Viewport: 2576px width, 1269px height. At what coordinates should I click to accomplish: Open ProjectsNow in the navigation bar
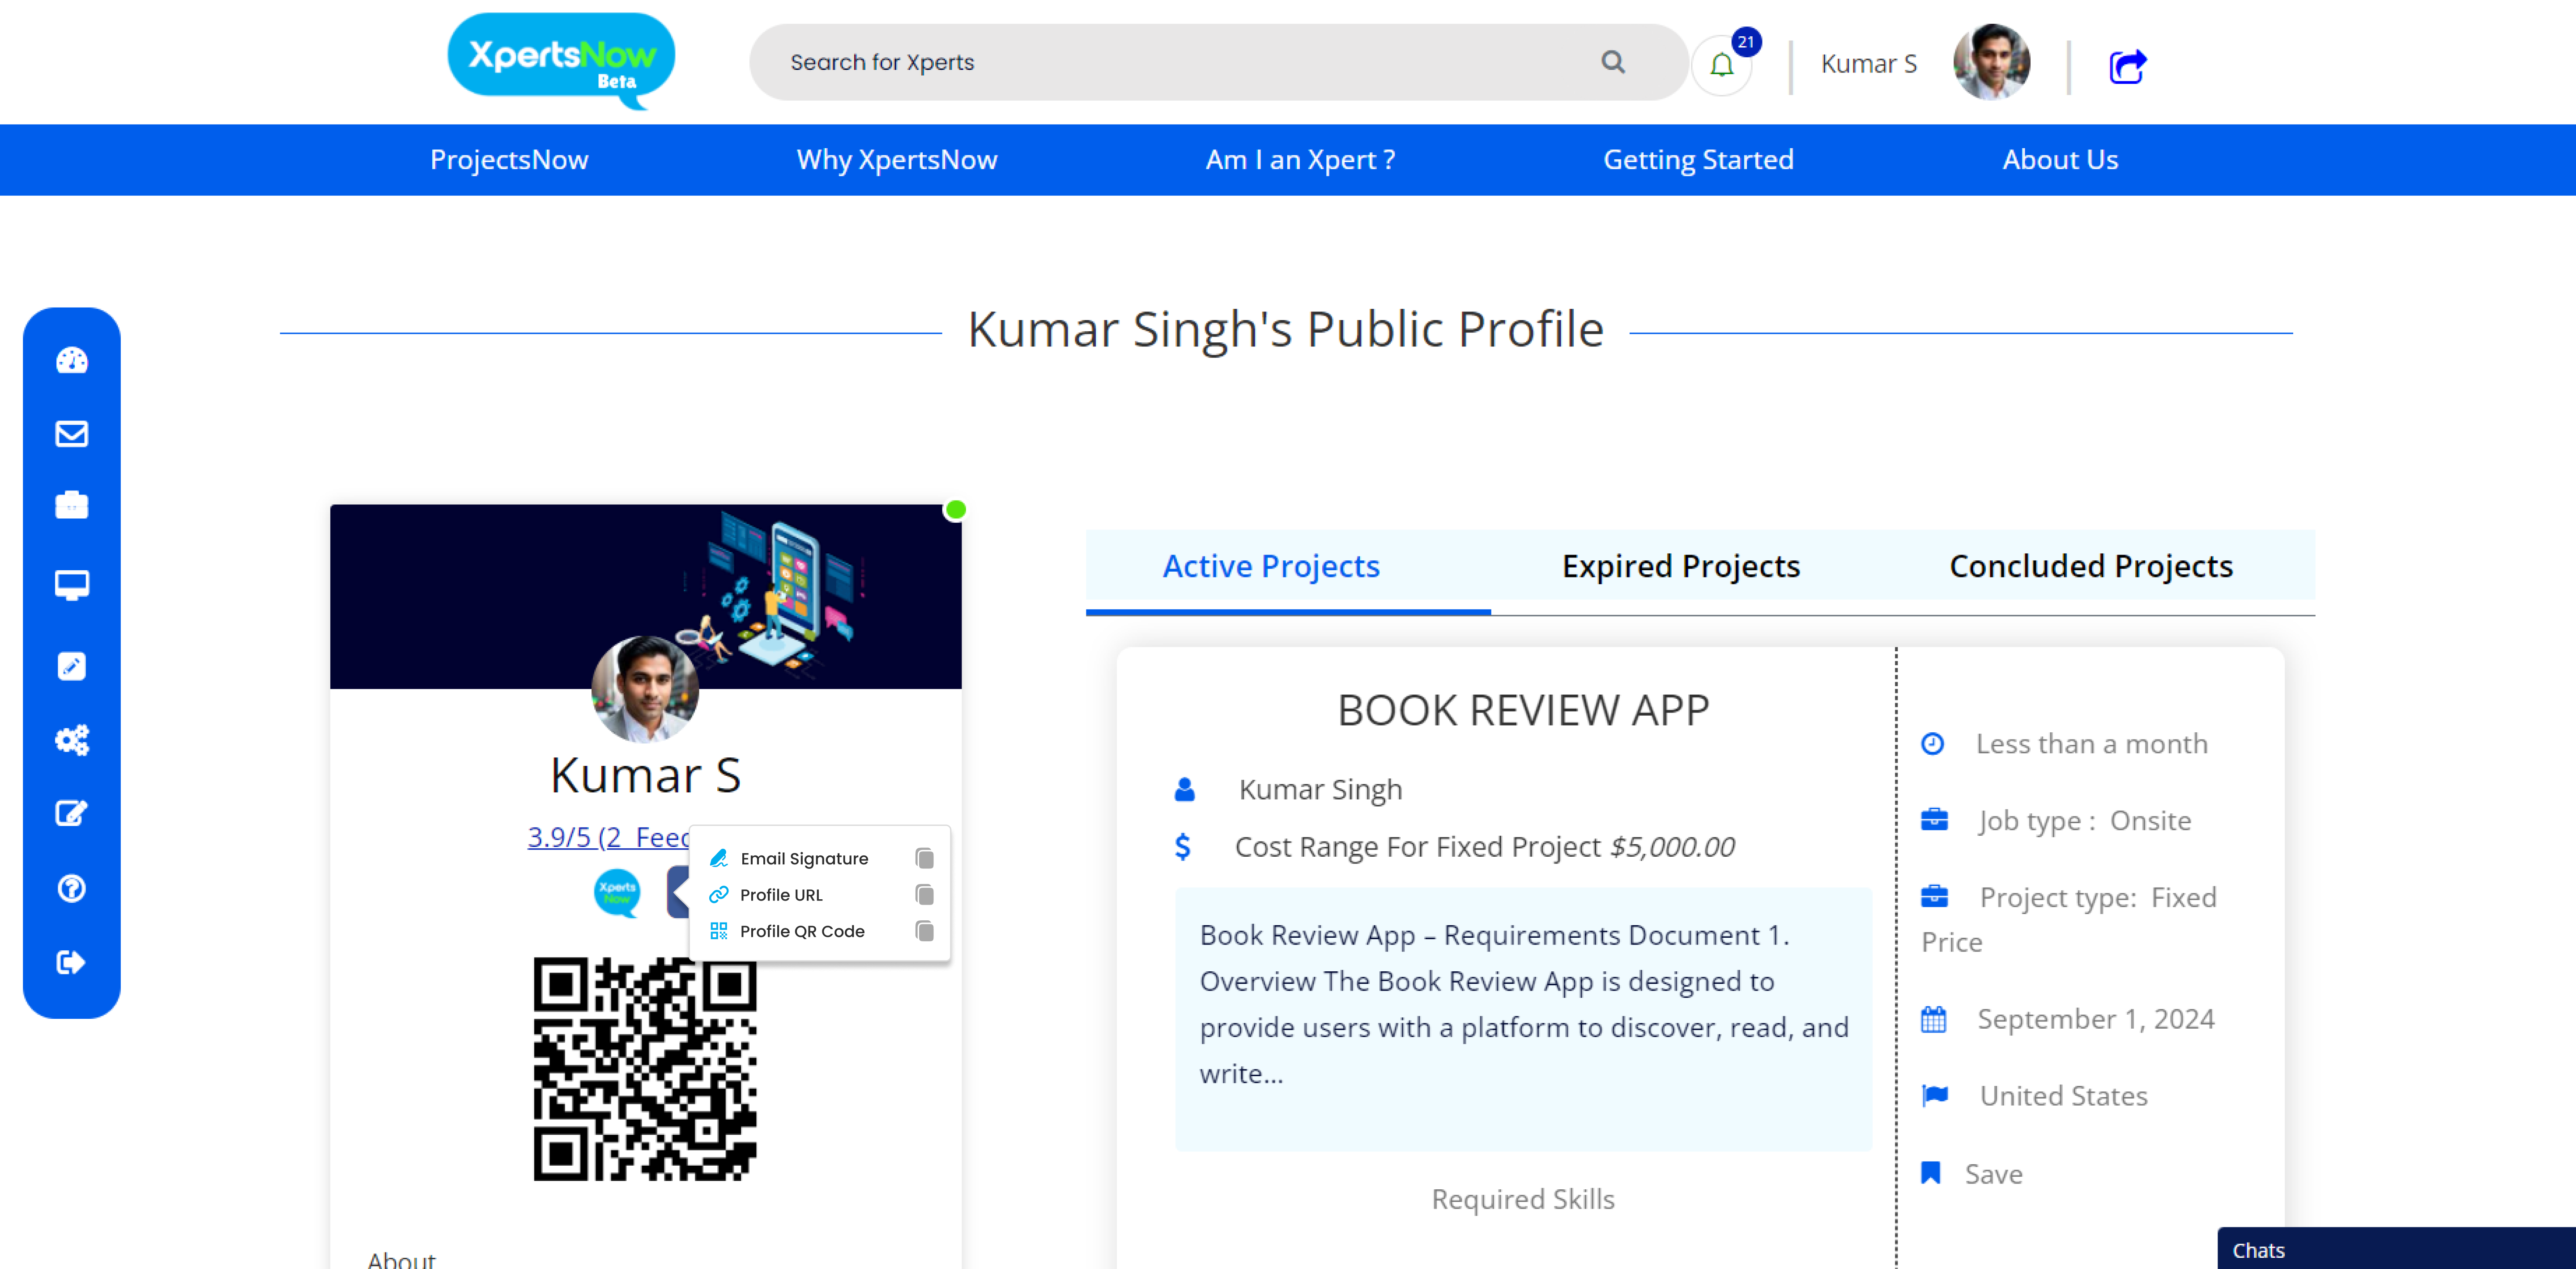509,160
